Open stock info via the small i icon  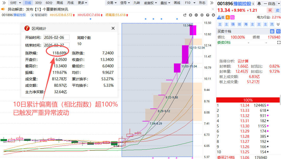pos(253,4)
